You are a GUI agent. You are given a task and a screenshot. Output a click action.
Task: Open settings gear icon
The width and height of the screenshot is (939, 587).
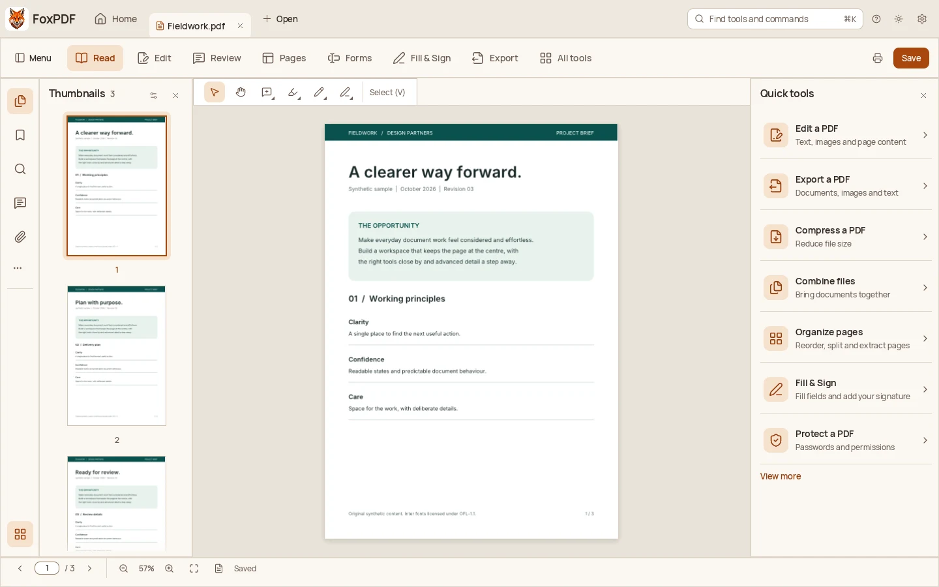coord(922,19)
